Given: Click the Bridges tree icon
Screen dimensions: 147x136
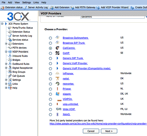Looking at the screenshot, I should tap(10, 60).
